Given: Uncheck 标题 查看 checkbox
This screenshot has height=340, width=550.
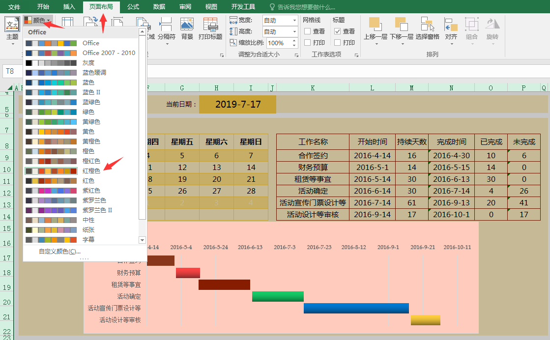Looking at the screenshot, I should (338, 31).
